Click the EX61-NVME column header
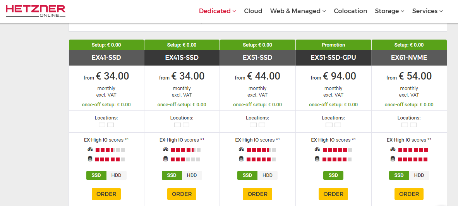458x206 pixels. [x=409, y=58]
